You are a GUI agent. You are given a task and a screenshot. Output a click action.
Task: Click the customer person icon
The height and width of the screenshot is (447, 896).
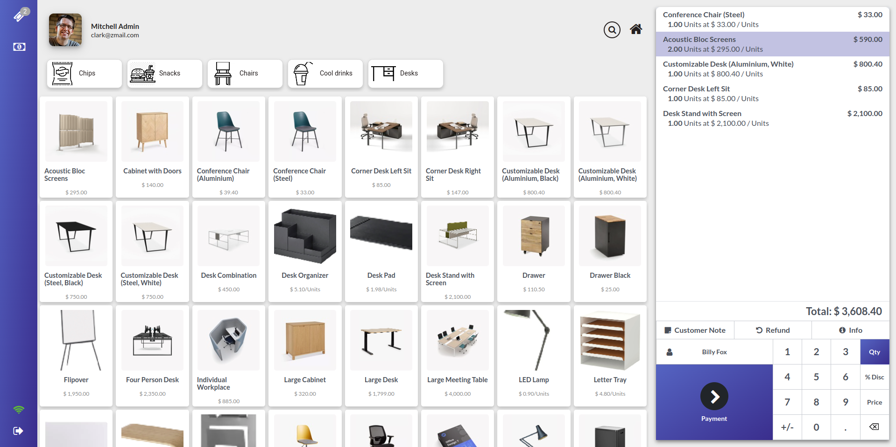[x=670, y=352]
